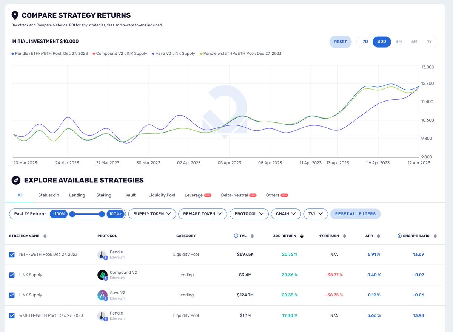Click Reset All Filters button
Viewport: 453px width, 332px height.
click(x=355, y=214)
